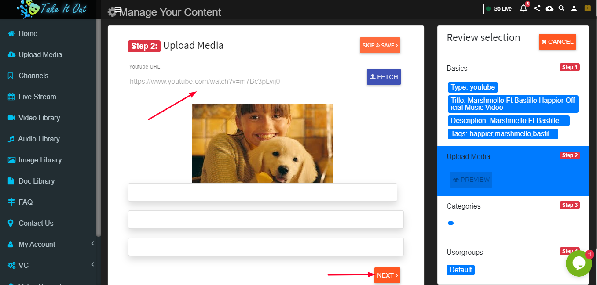Click the FAQ signpost icon
Image resolution: width=597 pixels, height=285 pixels.
coord(11,202)
